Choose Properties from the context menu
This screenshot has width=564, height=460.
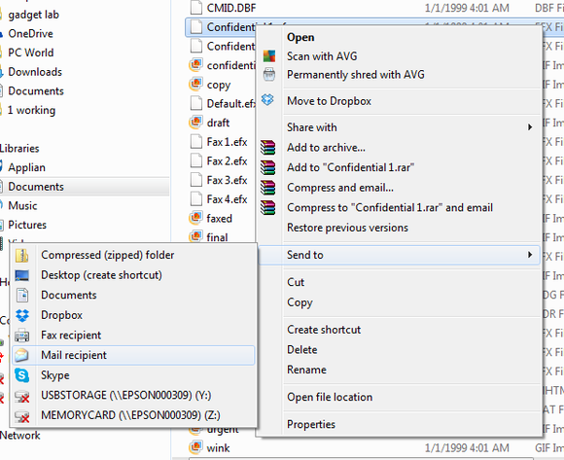311,424
